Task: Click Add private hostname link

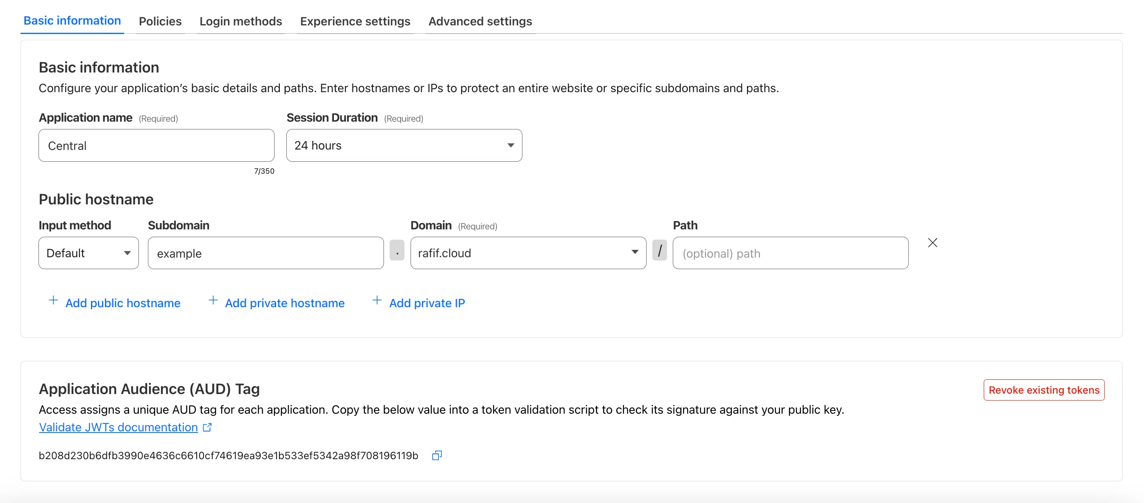Action: 284,303
